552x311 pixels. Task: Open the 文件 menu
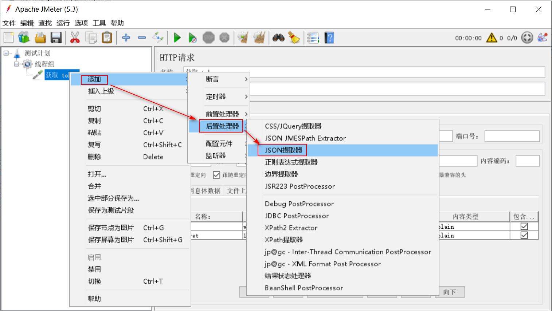pyautogui.click(x=9, y=23)
